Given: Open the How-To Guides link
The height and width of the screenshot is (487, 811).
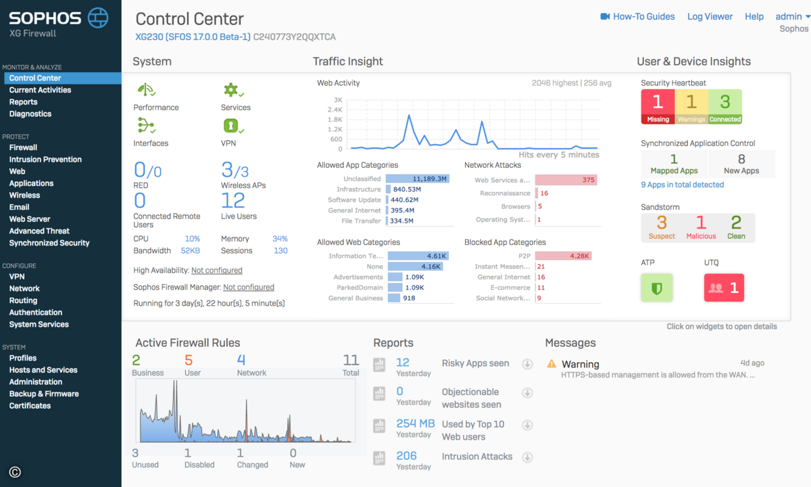Looking at the screenshot, I should point(643,16).
